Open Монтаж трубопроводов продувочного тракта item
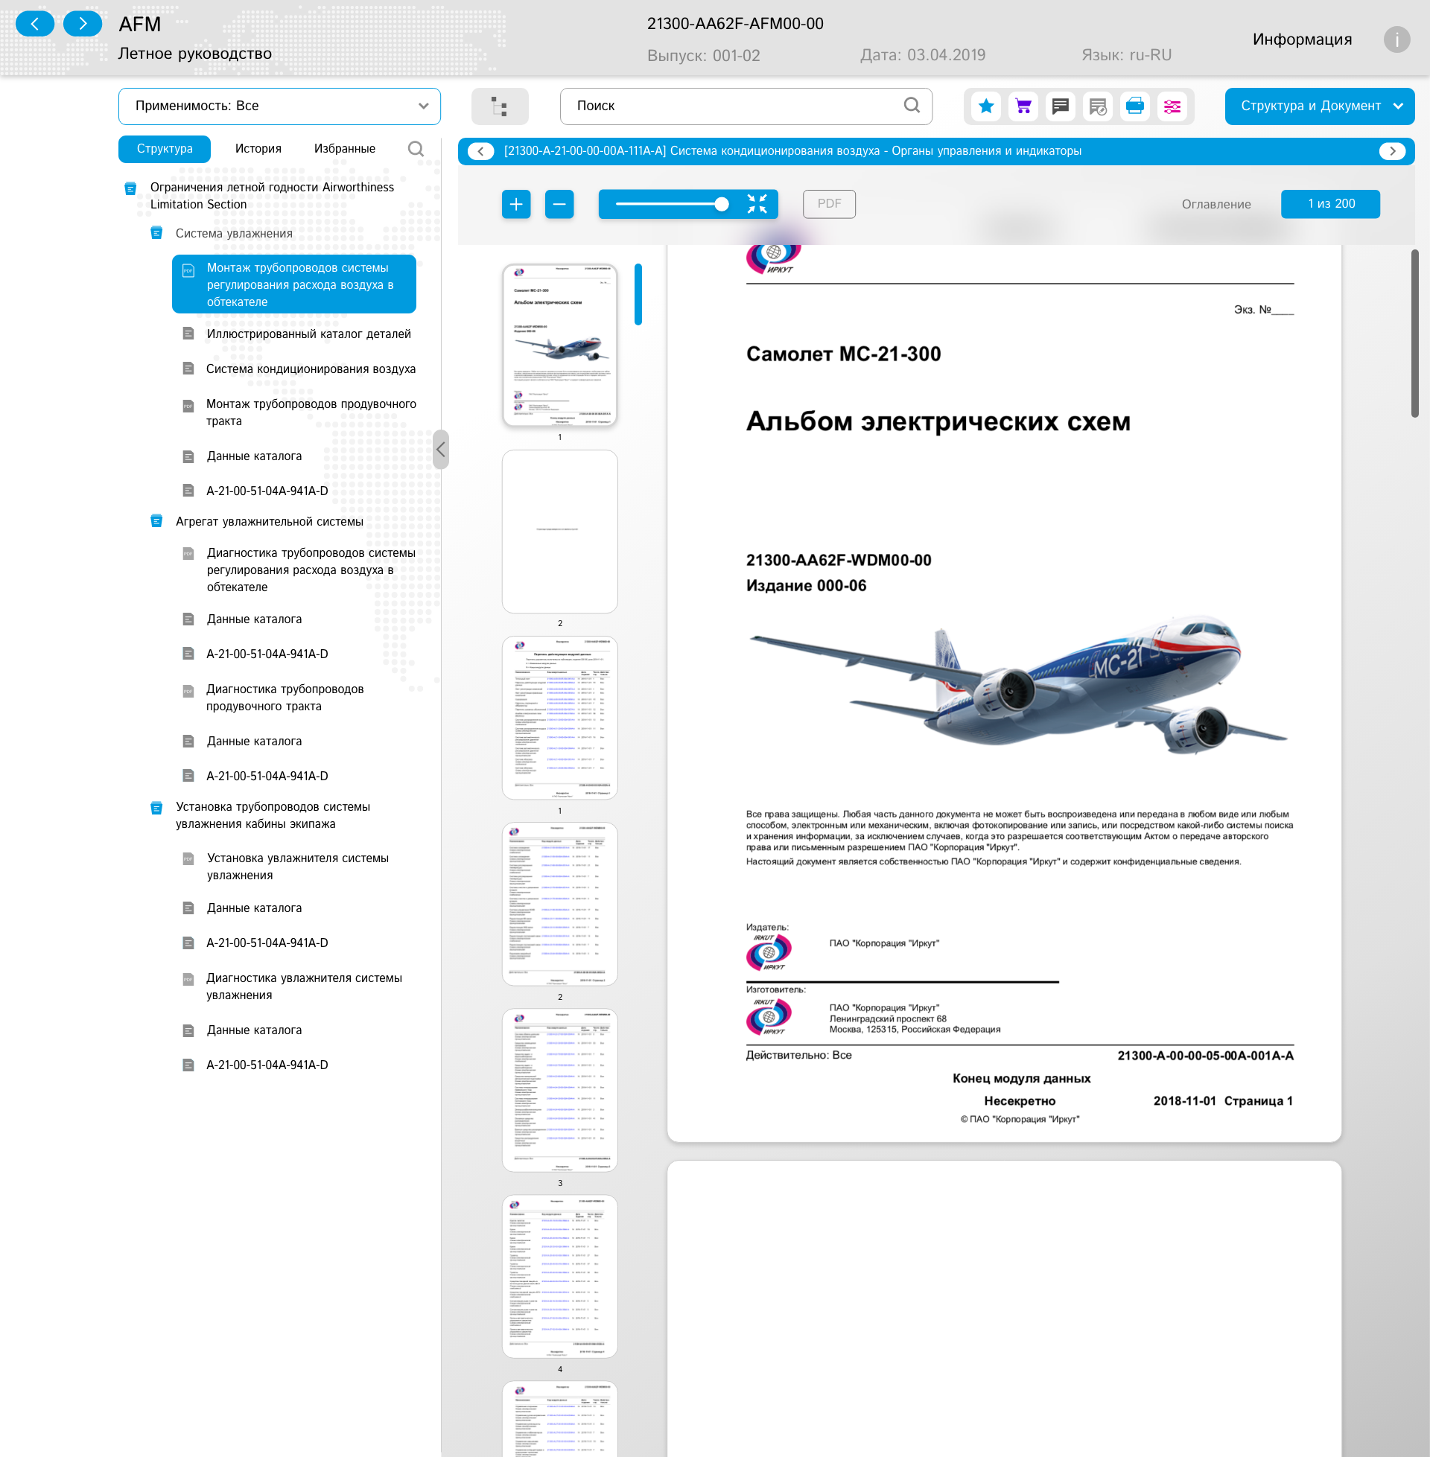This screenshot has height=1457, width=1430. tap(311, 412)
